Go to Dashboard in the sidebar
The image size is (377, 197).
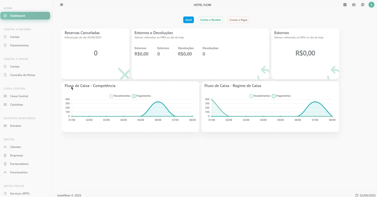click(25, 16)
